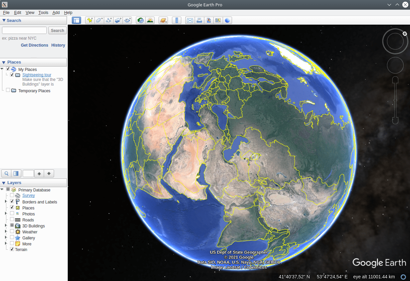The width and height of the screenshot is (410, 281).
Task: Uncheck the Borders and Labels layer
Action: (12, 202)
